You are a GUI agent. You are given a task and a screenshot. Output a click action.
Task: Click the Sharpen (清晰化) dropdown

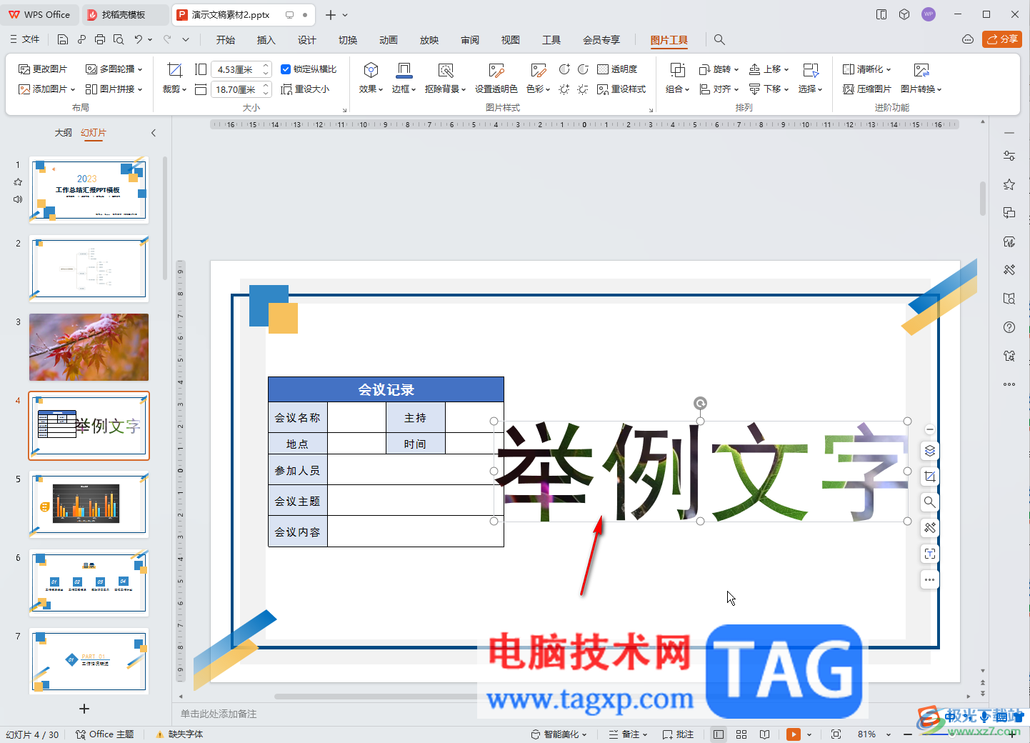(x=866, y=69)
